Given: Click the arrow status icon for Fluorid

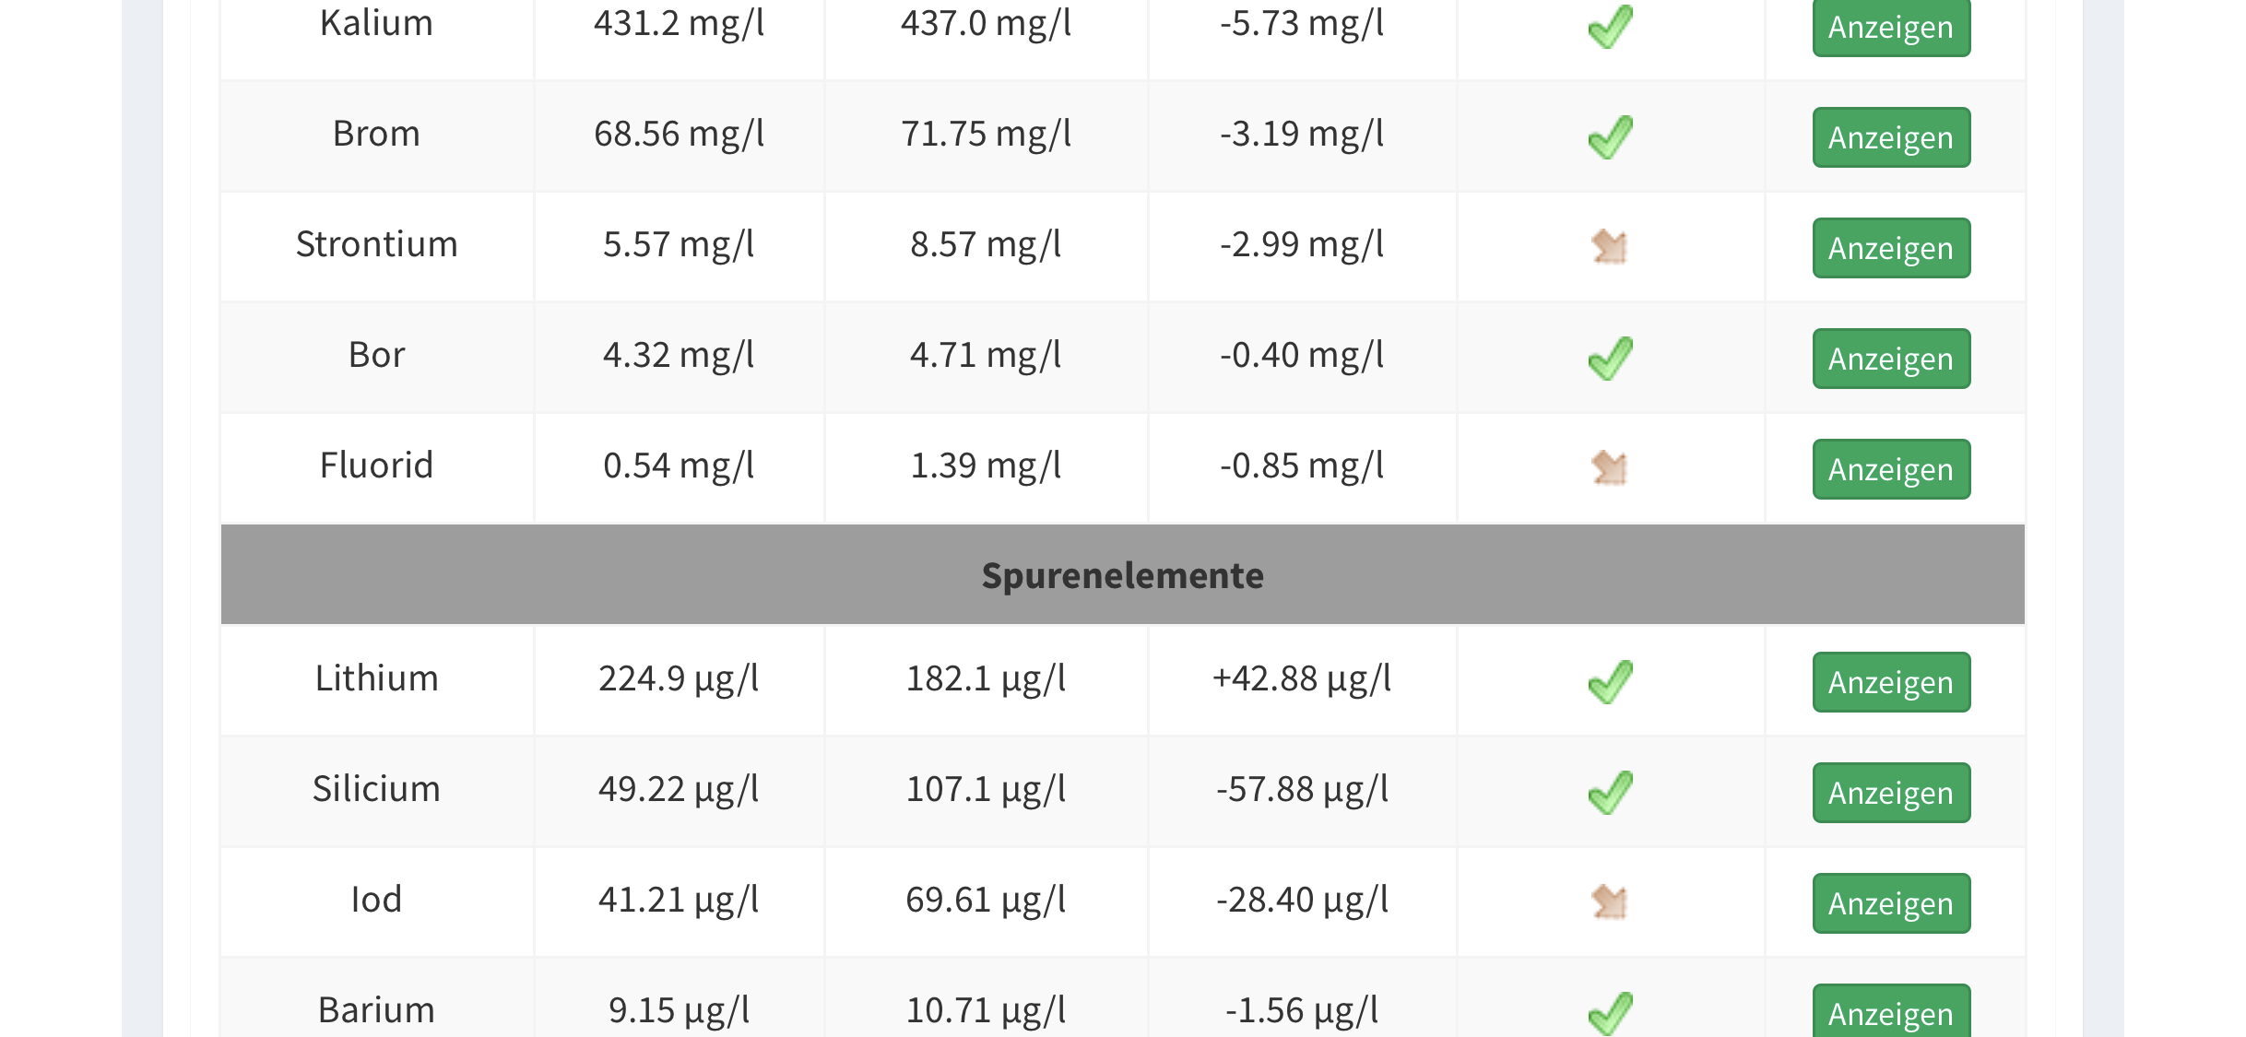Looking at the screenshot, I should coord(1610,468).
